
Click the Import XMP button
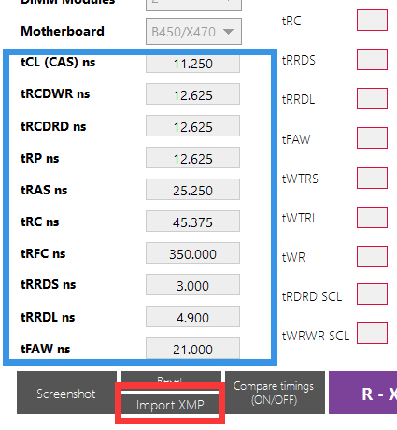(x=170, y=405)
